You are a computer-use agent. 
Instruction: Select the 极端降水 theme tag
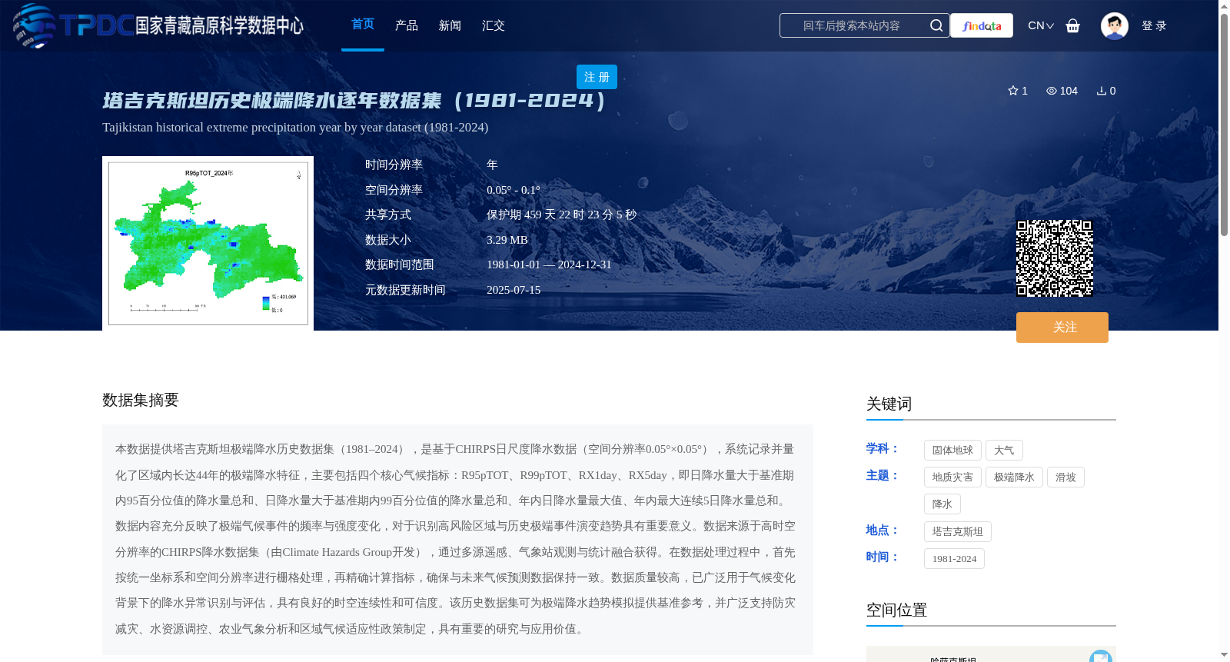pos(1014,477)
